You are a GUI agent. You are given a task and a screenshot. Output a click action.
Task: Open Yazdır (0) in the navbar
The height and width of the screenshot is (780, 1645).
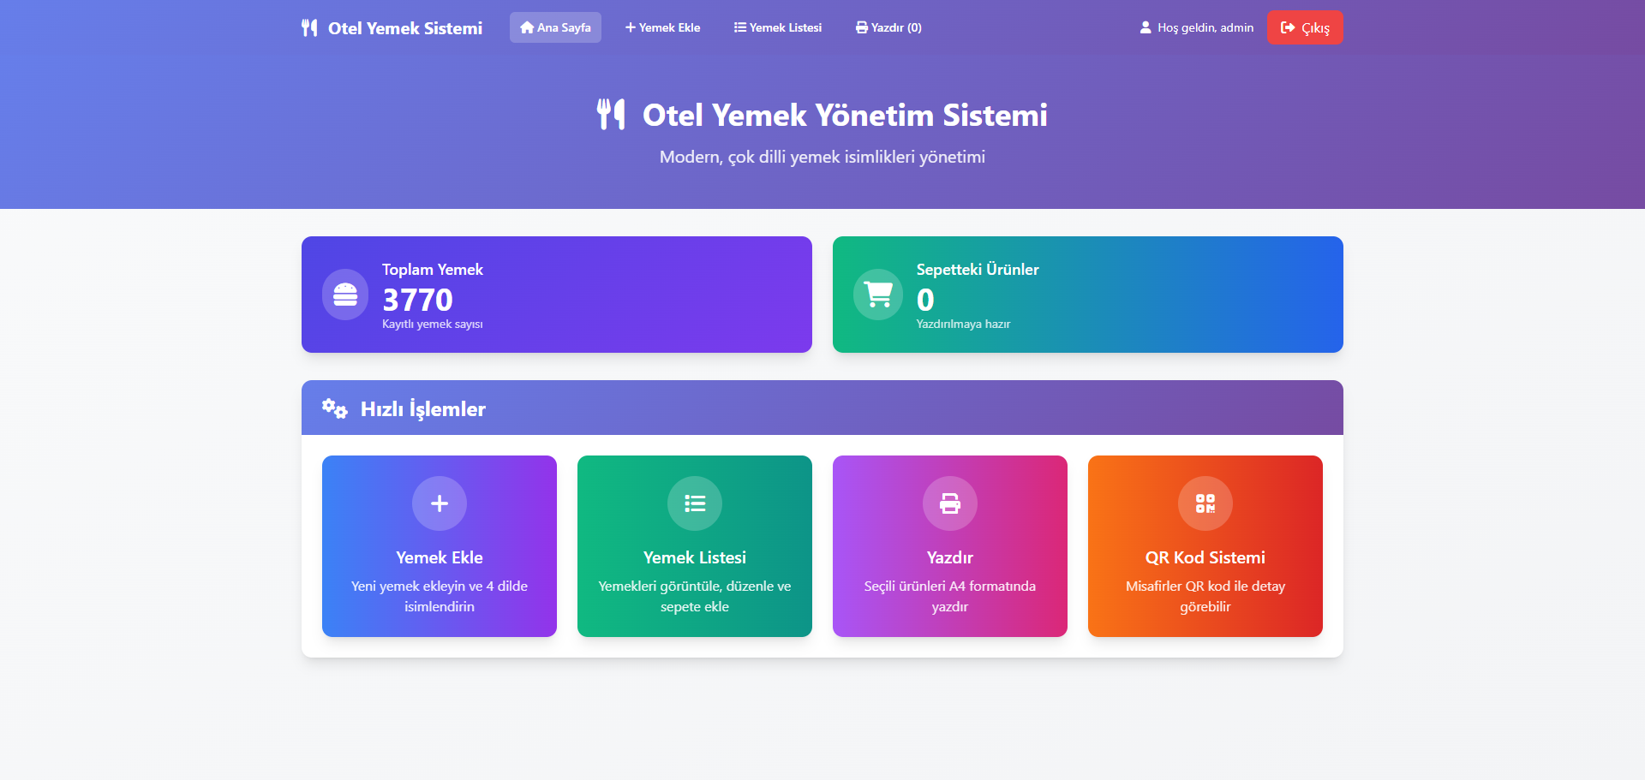(888, 27)
